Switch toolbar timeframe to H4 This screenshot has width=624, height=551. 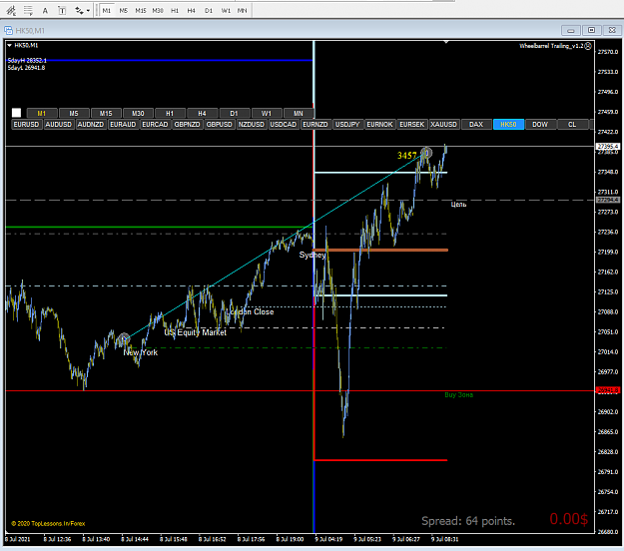click(192, 11)
